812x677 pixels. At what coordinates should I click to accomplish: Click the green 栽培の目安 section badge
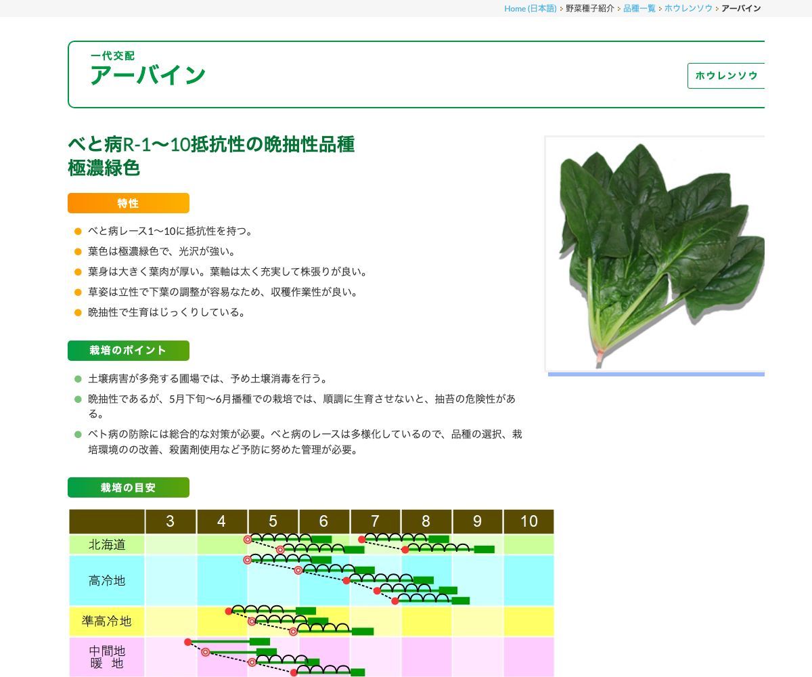coord(128,487)
